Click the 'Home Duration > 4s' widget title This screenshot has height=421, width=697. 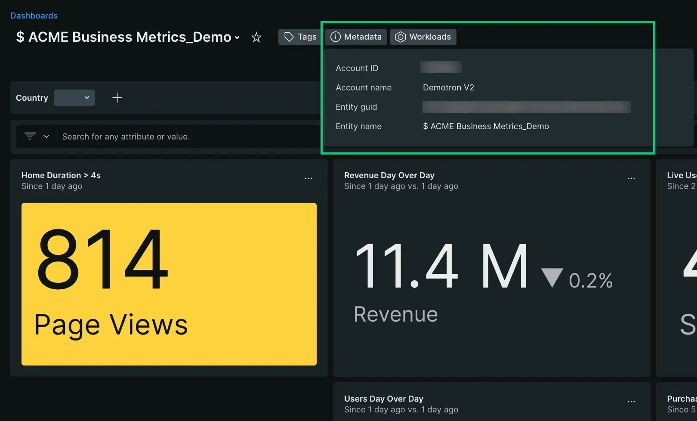coord(61,175)
